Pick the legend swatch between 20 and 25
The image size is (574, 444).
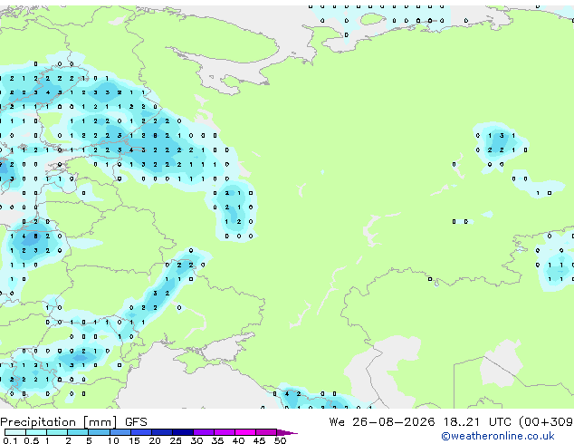tap(162, 432)
